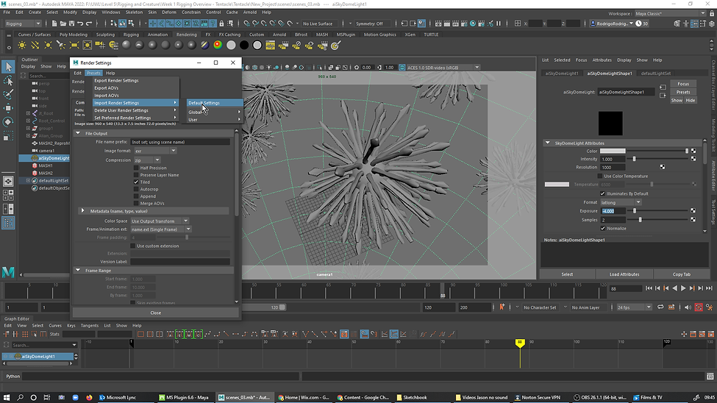The image size is (717, 403).
Task: Uncheck the Tiled checkbox
Action: point(136,182)
